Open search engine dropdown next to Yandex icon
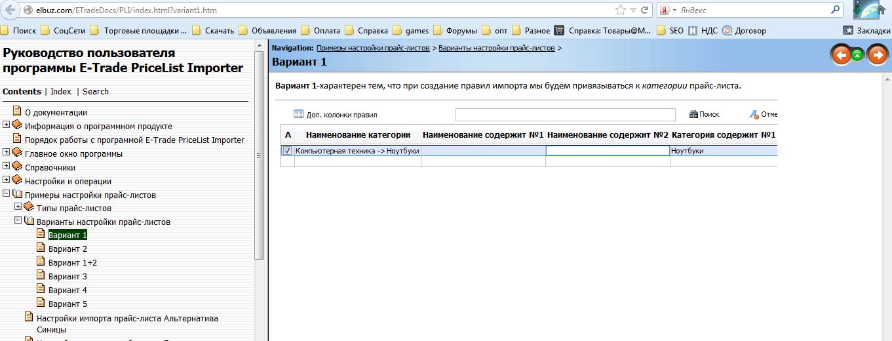This screenshot has width=892, height=341. tap(673, 10)
